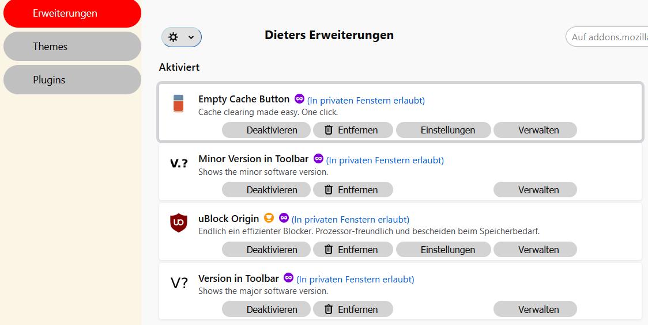Open the gear tools dropdown menu

[181, 37]
